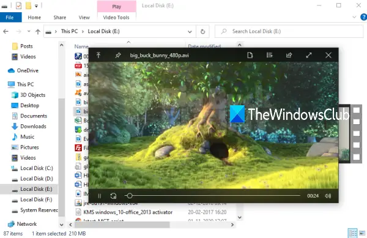Image resolution: width=367 pixels, height=238 pixels.
Task: Open Local Disk (D:) in navigation pane
Action: (37, 179)
